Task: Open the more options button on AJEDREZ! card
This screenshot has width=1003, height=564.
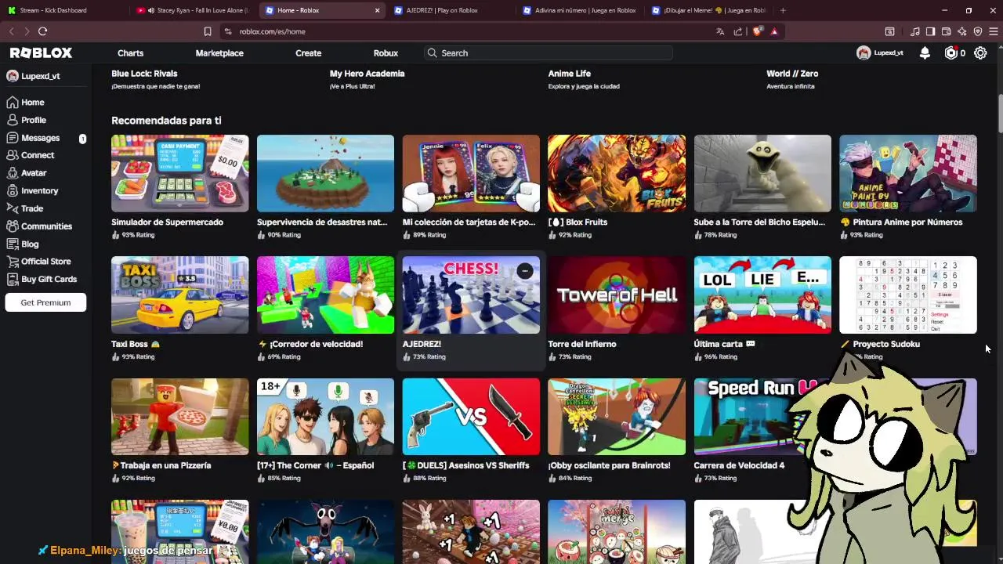Action: (525, 271)
